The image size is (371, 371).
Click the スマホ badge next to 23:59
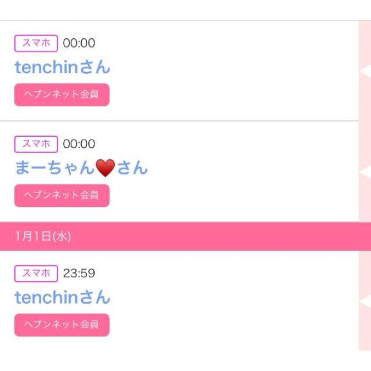(x=36, y=273)
